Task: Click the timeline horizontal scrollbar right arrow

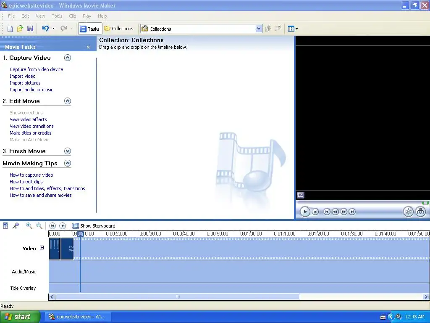Action: [x=426, y=297]
